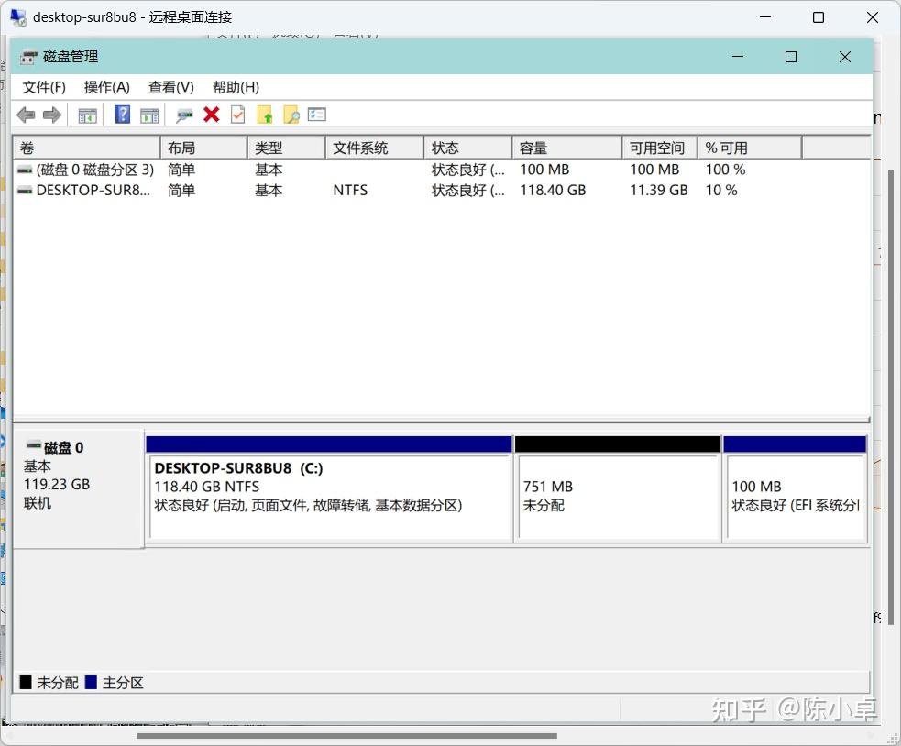Click the Forward navigation arrow icon

(52, 114)
